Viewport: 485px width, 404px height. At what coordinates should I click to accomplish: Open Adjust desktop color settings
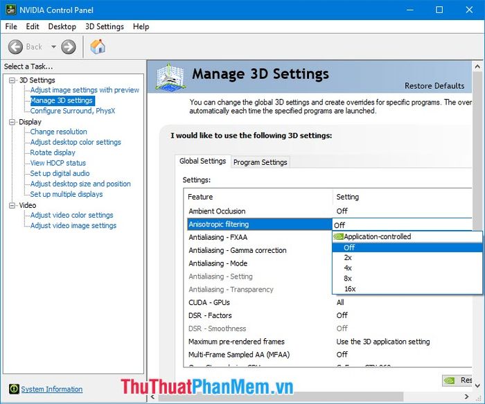pyautogui.click(x=76, y=142)
